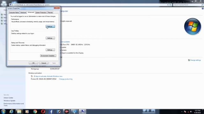This screenshot has width=204, height=114.
Task: Click the refresh button beside the address bar
Action: click(x=171, y=5)
